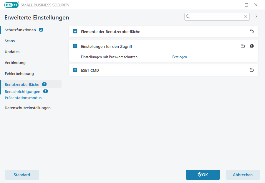Click the search magnifier icon
Image resolution: width=265 pixels, height=183 pixels.
coord(188,17)
